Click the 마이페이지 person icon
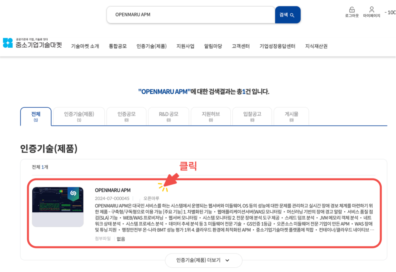The image size is (396, 272). pyautogui.click(x=371, y=9)
